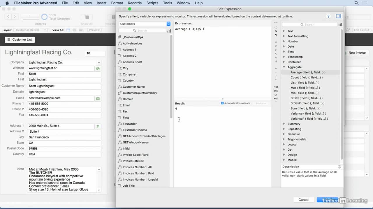
Task: Insert the ampersand concatenation operator
Action: tap(276, 31)
